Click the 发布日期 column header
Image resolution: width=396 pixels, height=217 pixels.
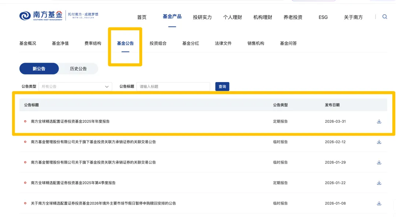[332, 105]
